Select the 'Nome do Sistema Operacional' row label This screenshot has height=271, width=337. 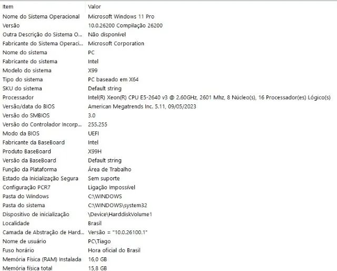coord(41,16)
